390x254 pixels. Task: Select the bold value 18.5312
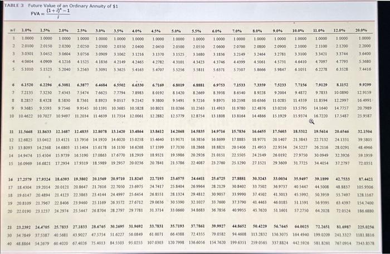click(300, 131)
